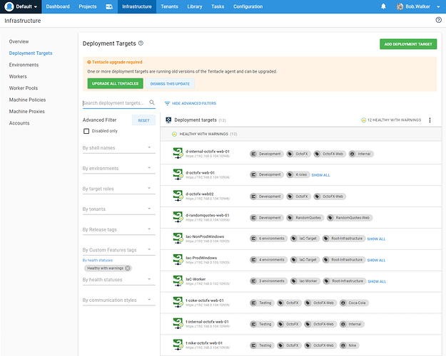Click the Iac-ProdWindows machine icon

click(x=178, y=259)
